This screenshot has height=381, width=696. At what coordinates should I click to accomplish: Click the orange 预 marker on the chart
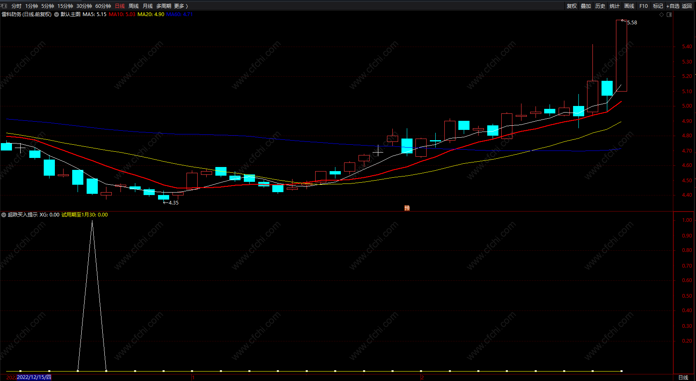click(x=407, y=208)
